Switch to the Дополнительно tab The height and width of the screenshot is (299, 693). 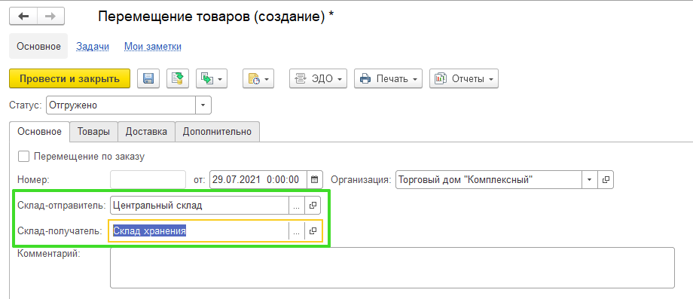click(x=217, y=132)
